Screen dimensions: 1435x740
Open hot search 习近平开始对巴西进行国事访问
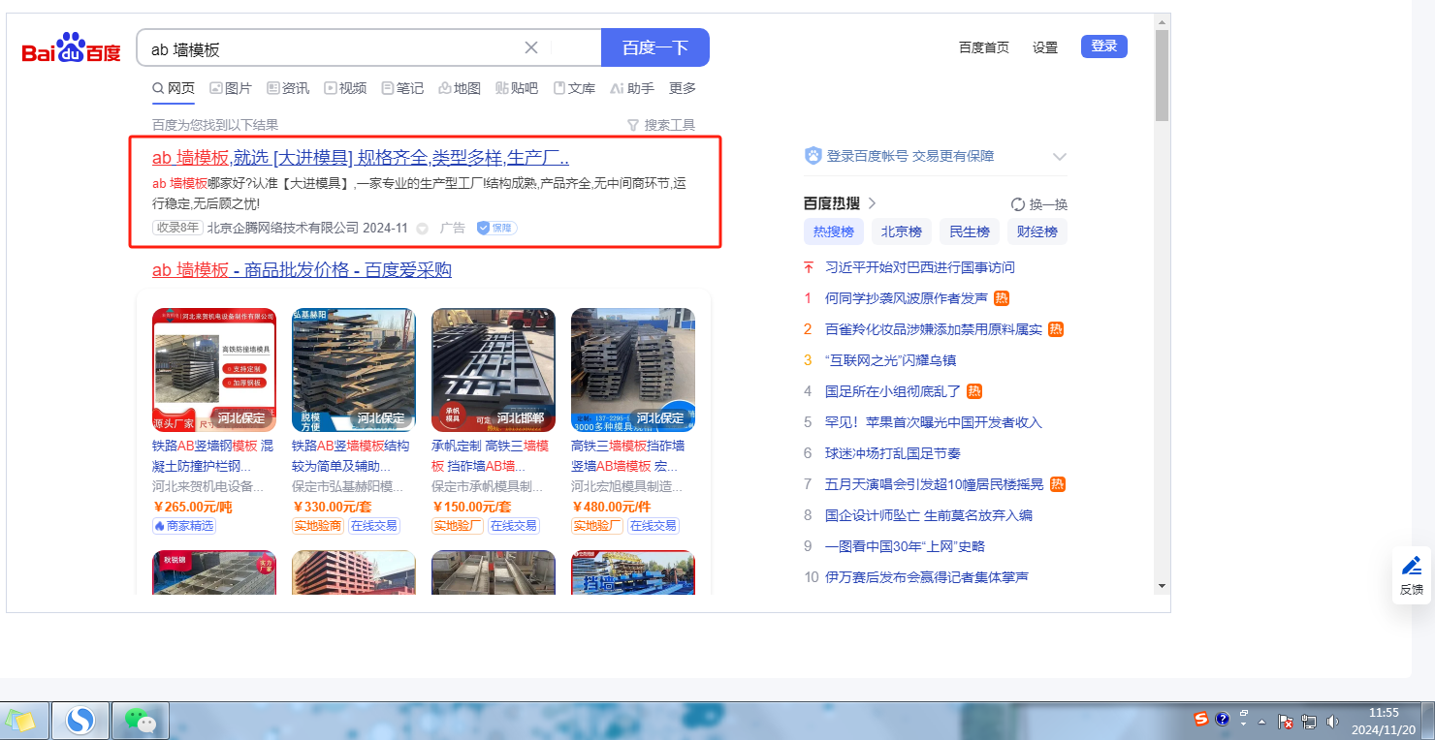920,267
